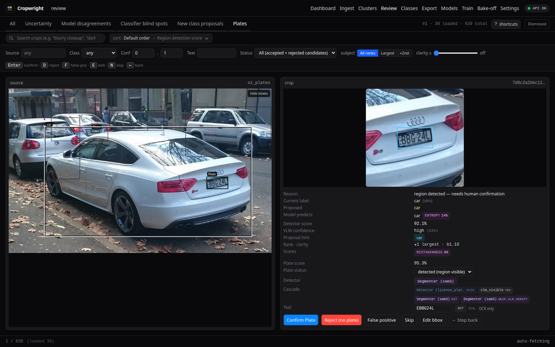Click the plate text field EBBG24L
Image resolution: width=555 pixels, height=347 pixels.
coord(433,308)
